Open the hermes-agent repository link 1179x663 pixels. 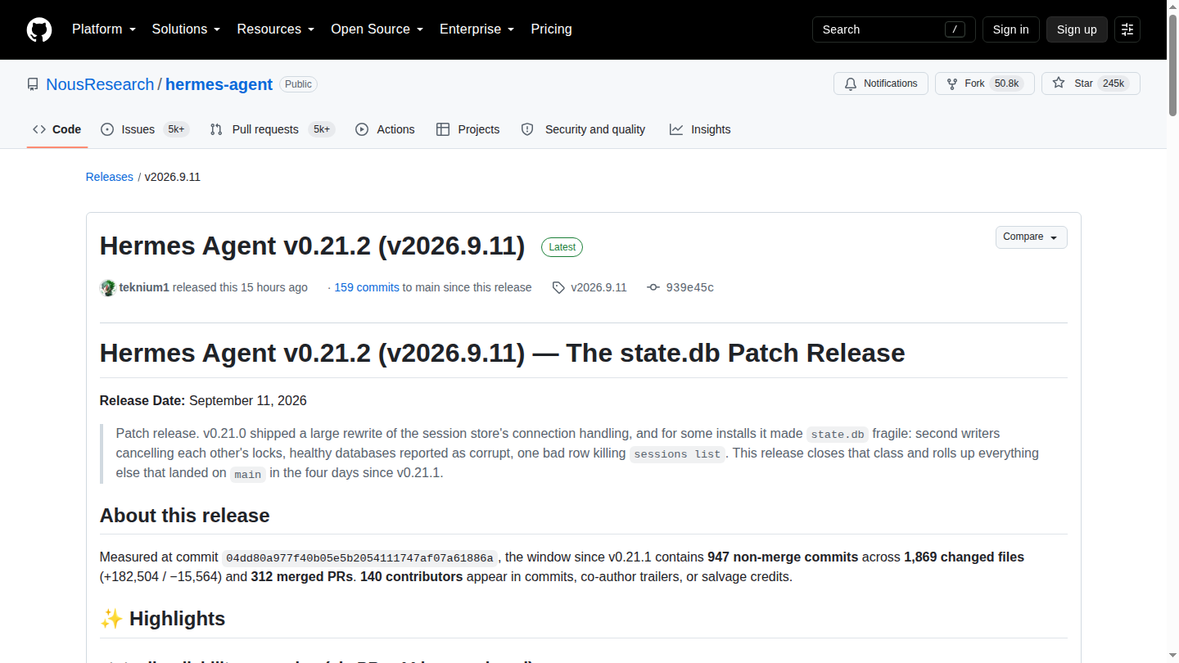tap(219, 84)
